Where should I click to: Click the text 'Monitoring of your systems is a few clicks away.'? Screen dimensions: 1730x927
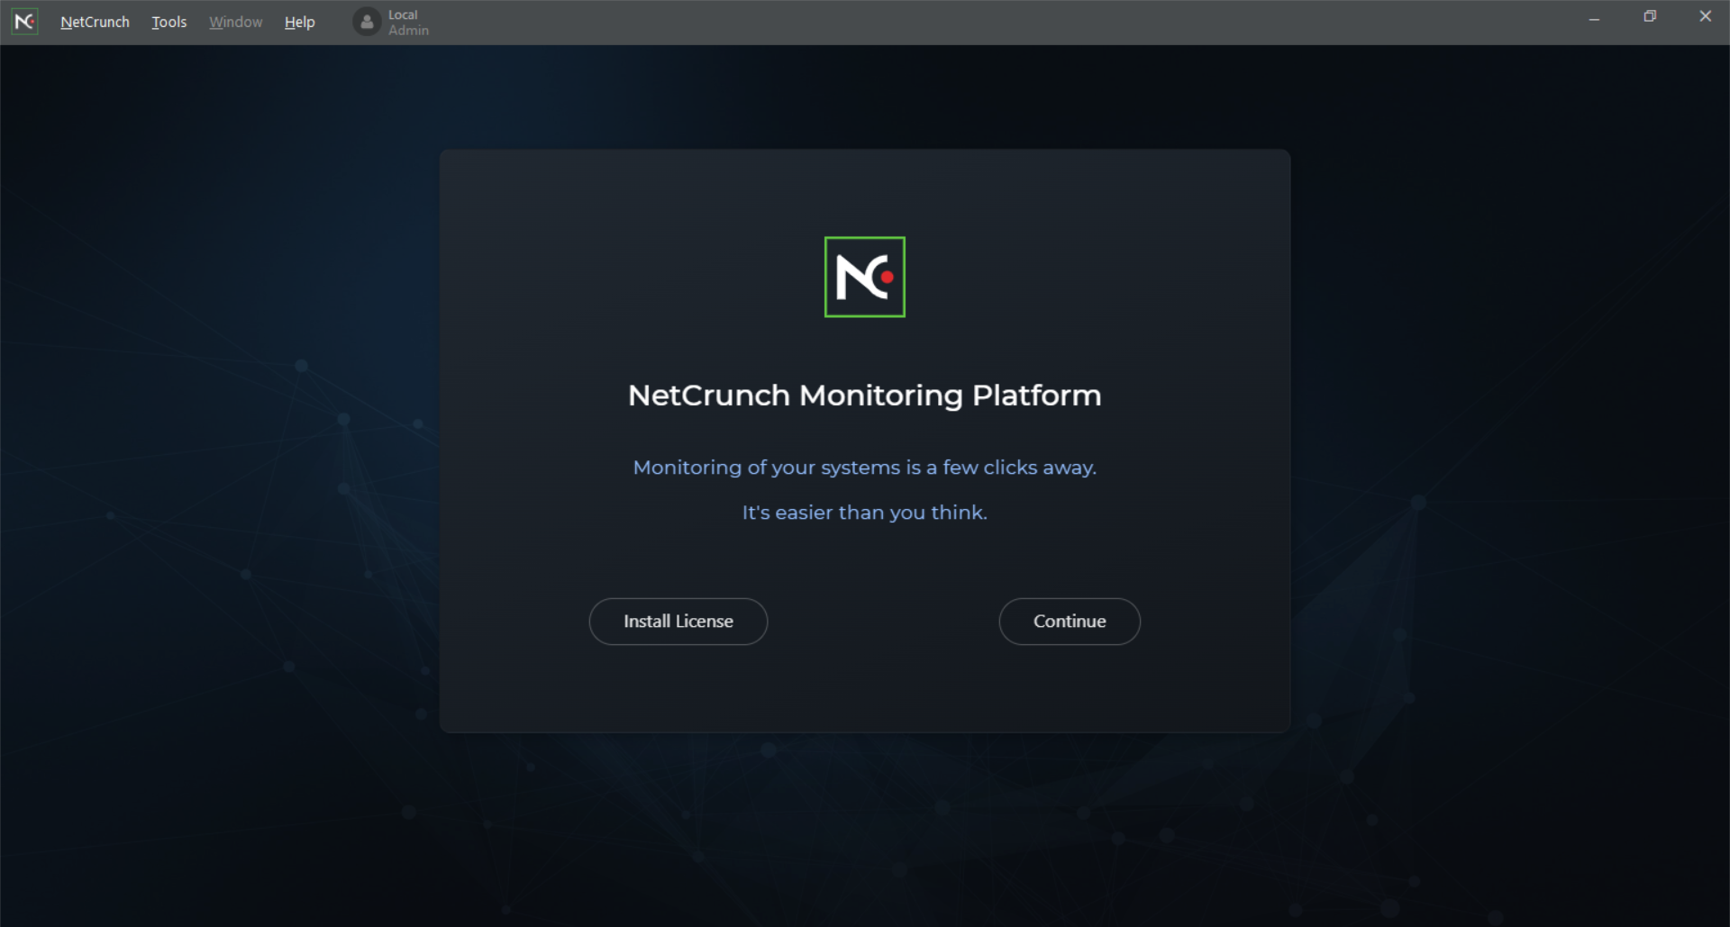(x=865, y=468)
